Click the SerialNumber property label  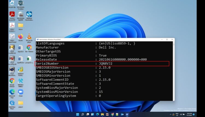click(x=47, y=63)
